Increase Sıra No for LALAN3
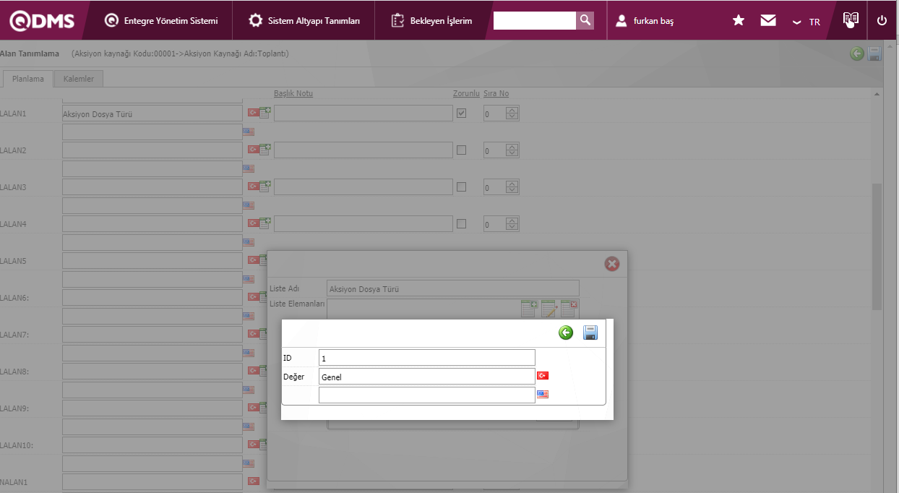The image size is (899, 493). pyautogui.click(x=512, y=184)
